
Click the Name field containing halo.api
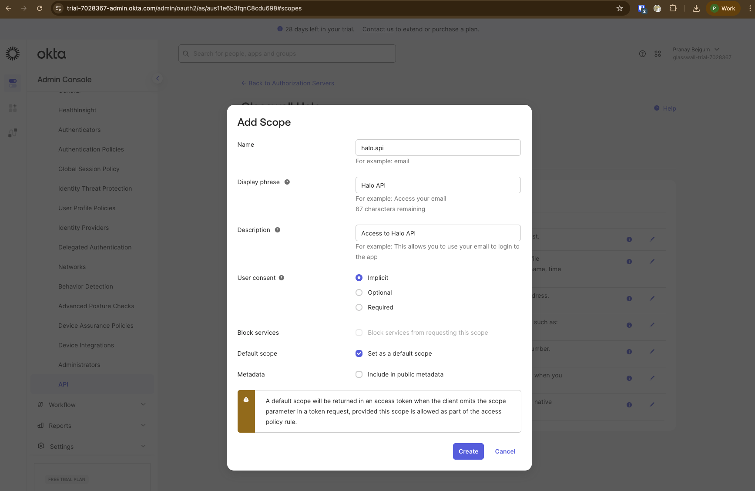[438, 148]
